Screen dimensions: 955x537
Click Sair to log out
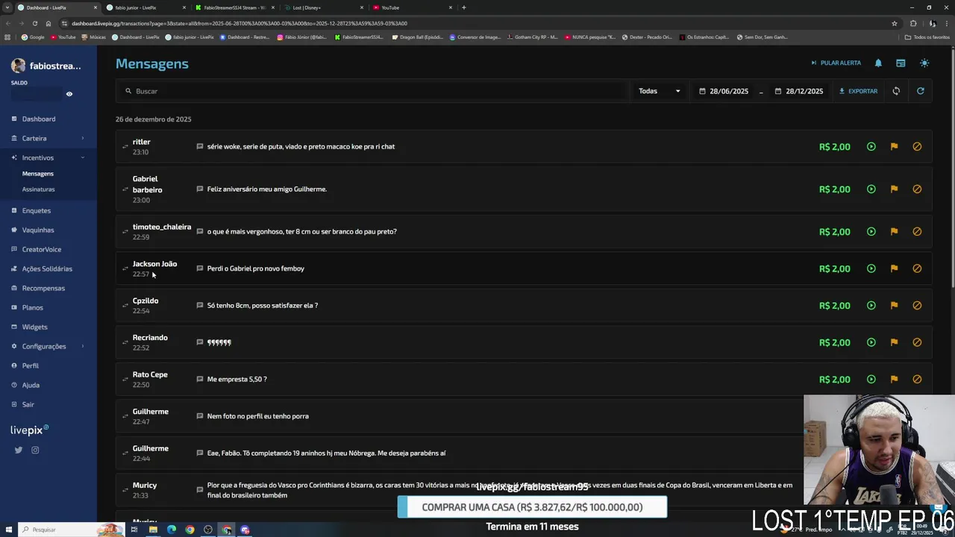point(28,404)
